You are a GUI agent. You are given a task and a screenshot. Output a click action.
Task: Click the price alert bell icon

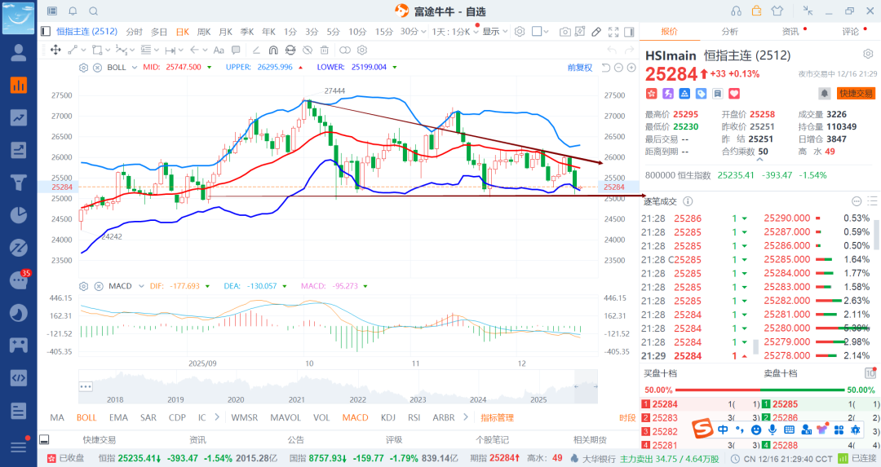click(x=825, y=94)
